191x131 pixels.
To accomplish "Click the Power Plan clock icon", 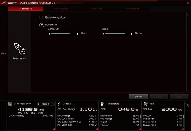I will (x=41, y=25).
